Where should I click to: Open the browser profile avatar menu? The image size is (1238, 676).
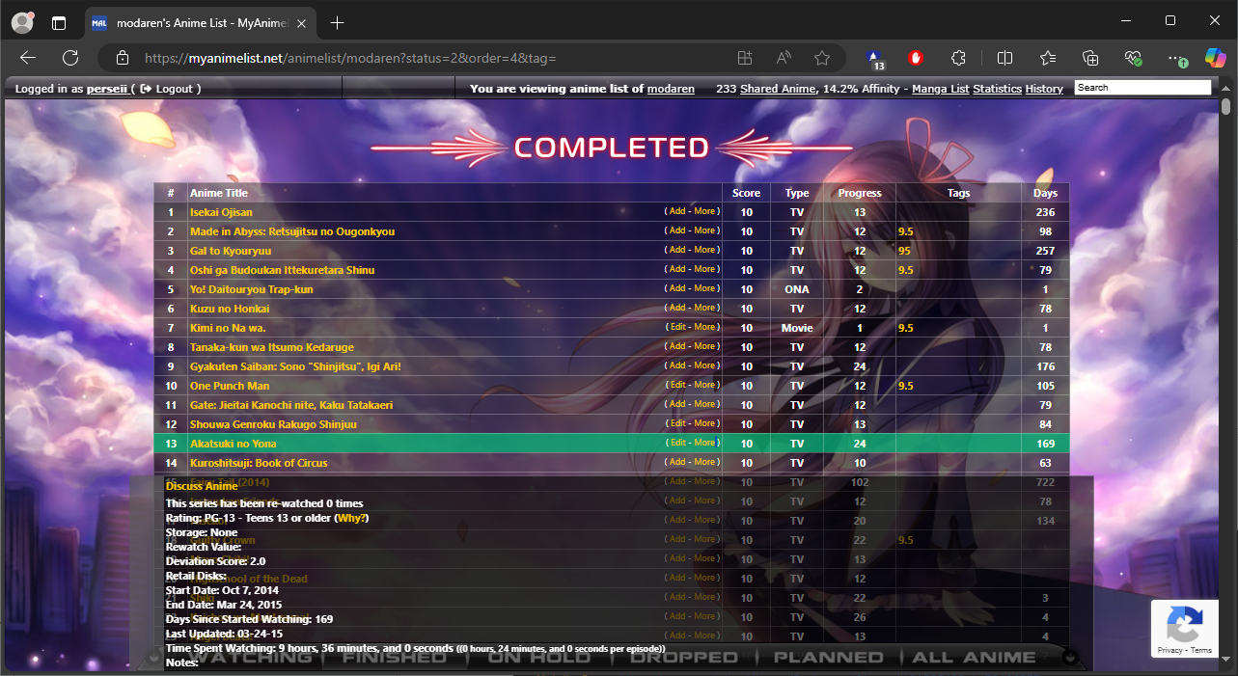[21, 21]
